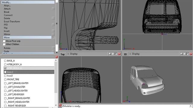The image size is (193, 108).
Task: Open options box beside Delete command
Action: click(53, 18)
